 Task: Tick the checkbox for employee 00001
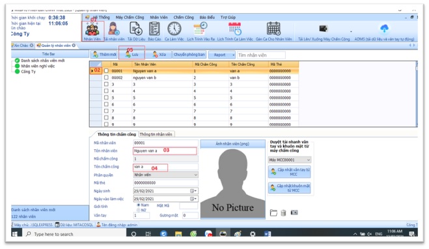pos(106,70)
